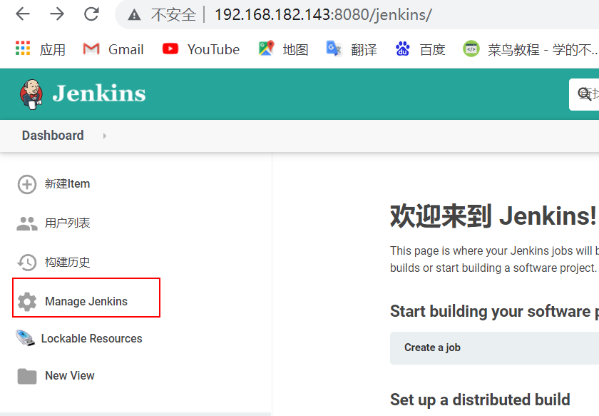The image size is (599, 416).
Task: Click the 不安全 warning icon in address bar
Action: (x=133, y=14)
